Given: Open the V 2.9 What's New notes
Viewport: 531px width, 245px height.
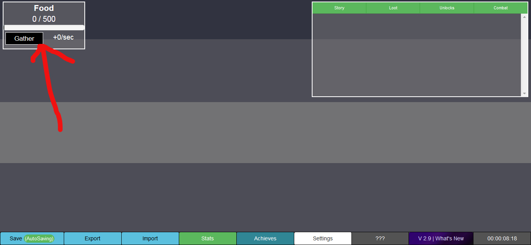Looking at the screenshot, I should pyautogui.click(x=441, y=238).
